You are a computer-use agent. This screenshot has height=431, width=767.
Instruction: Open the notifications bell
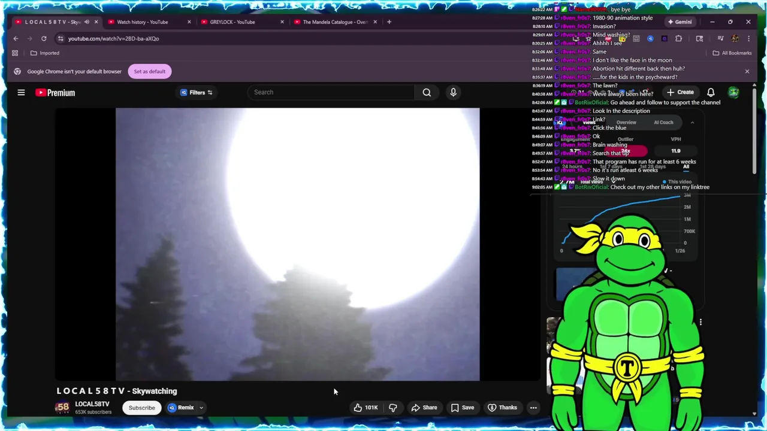[x=711, y=93]
